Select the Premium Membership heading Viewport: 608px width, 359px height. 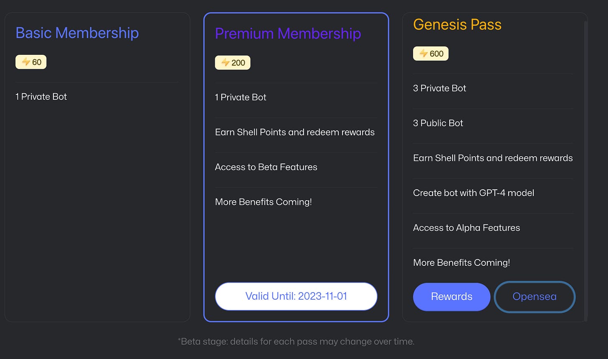tap(288, 33)
